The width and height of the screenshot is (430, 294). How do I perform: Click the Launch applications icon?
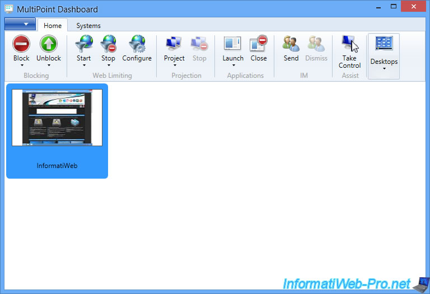click(232, 44)
